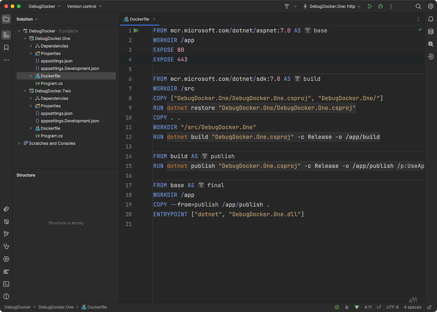The height and width of the screenshot is (312, 437).
Task: Open the Explorer tool window icon
Action: tap(6, 19)
